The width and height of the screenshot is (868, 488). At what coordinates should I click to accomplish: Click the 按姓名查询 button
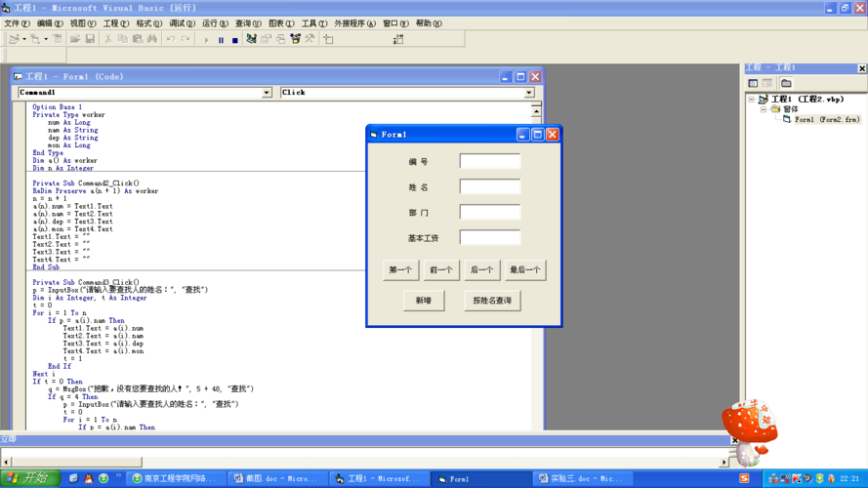tap(492, 301)
